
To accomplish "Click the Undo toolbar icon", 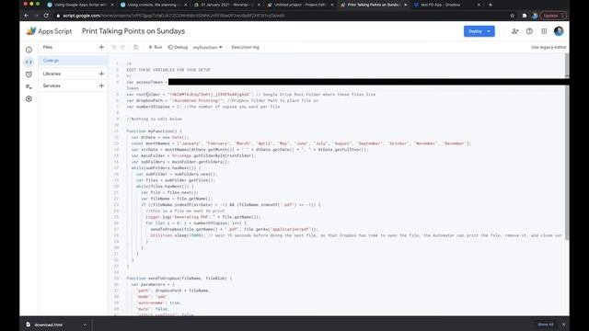I will point(114,47).
